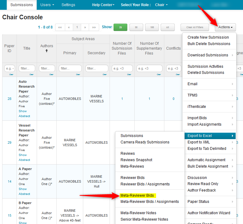Click the Authors column sort arrow
The image size is (243, 224).
click(47, 51)
